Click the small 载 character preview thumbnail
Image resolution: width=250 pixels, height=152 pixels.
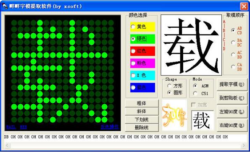(203, 120)
